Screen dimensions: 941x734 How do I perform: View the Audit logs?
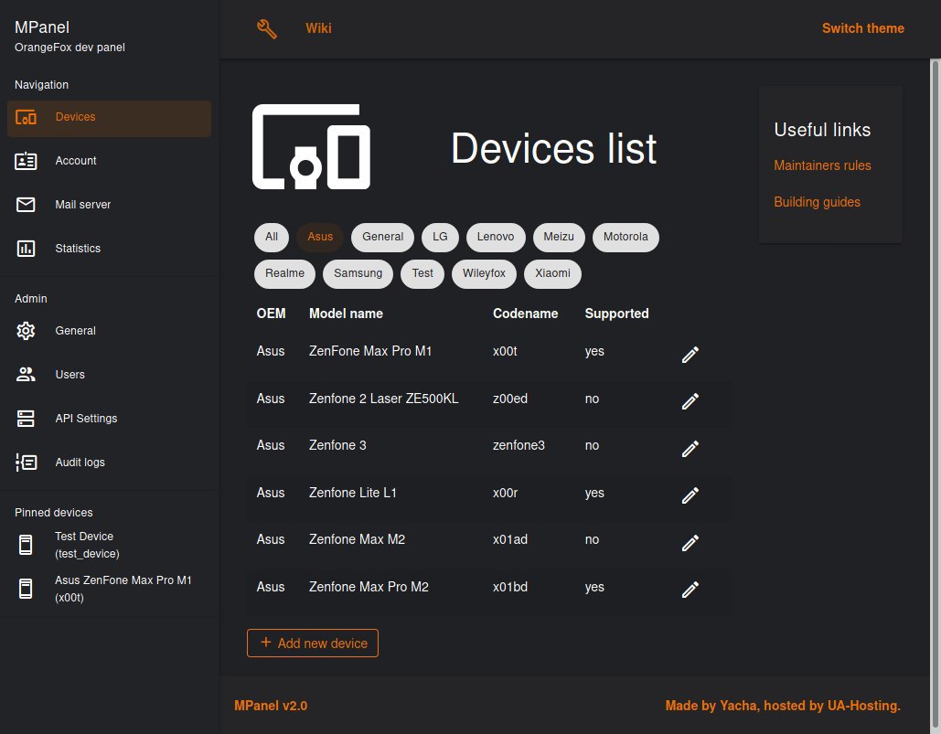point(109,462)
